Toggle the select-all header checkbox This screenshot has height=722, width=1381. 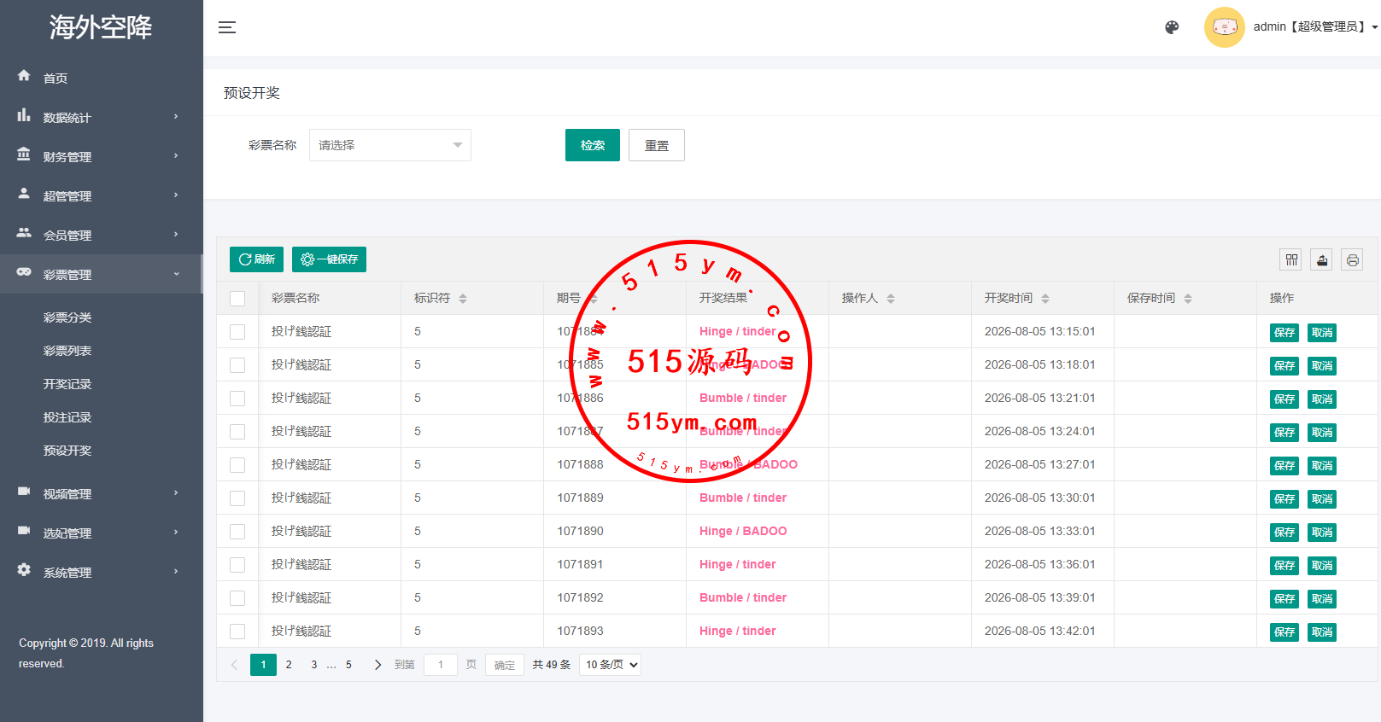click(x=237, y=299)
